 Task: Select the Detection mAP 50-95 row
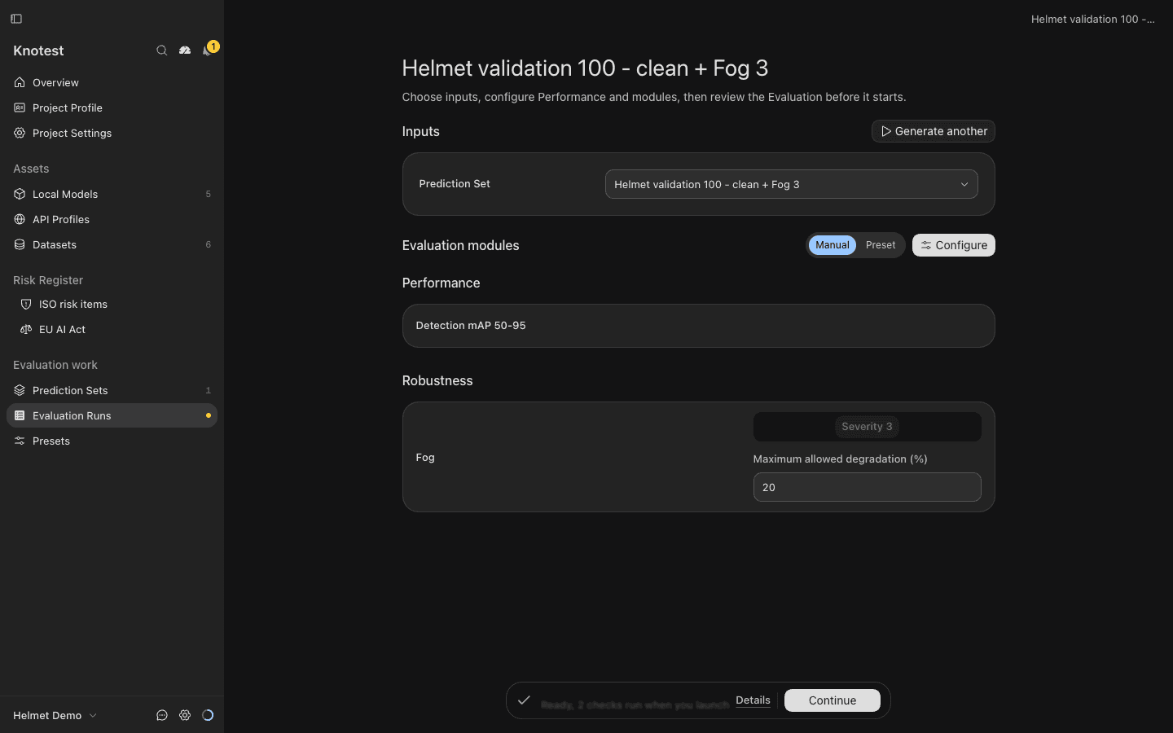(x=699, y=326)
